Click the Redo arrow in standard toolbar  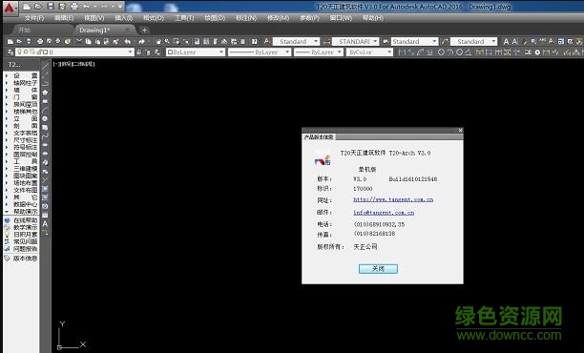141,41
